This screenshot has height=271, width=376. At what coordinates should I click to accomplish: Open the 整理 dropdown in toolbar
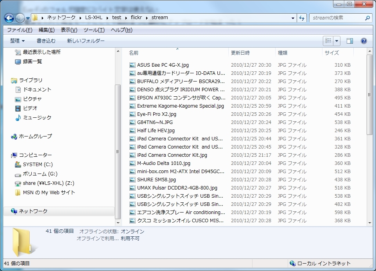coord(17,41)
